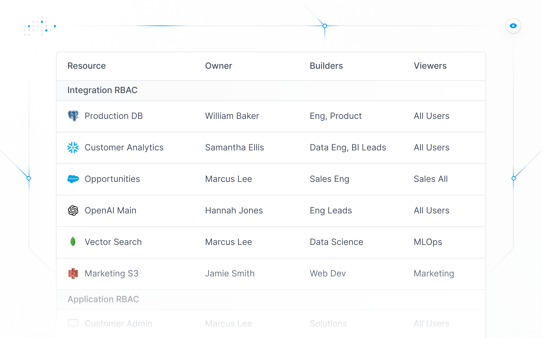
Task: Collapse the Integration RBAC section
Action: 103,90
